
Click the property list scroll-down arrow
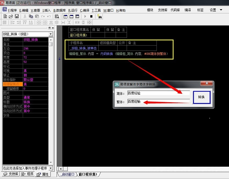point(51,162)
